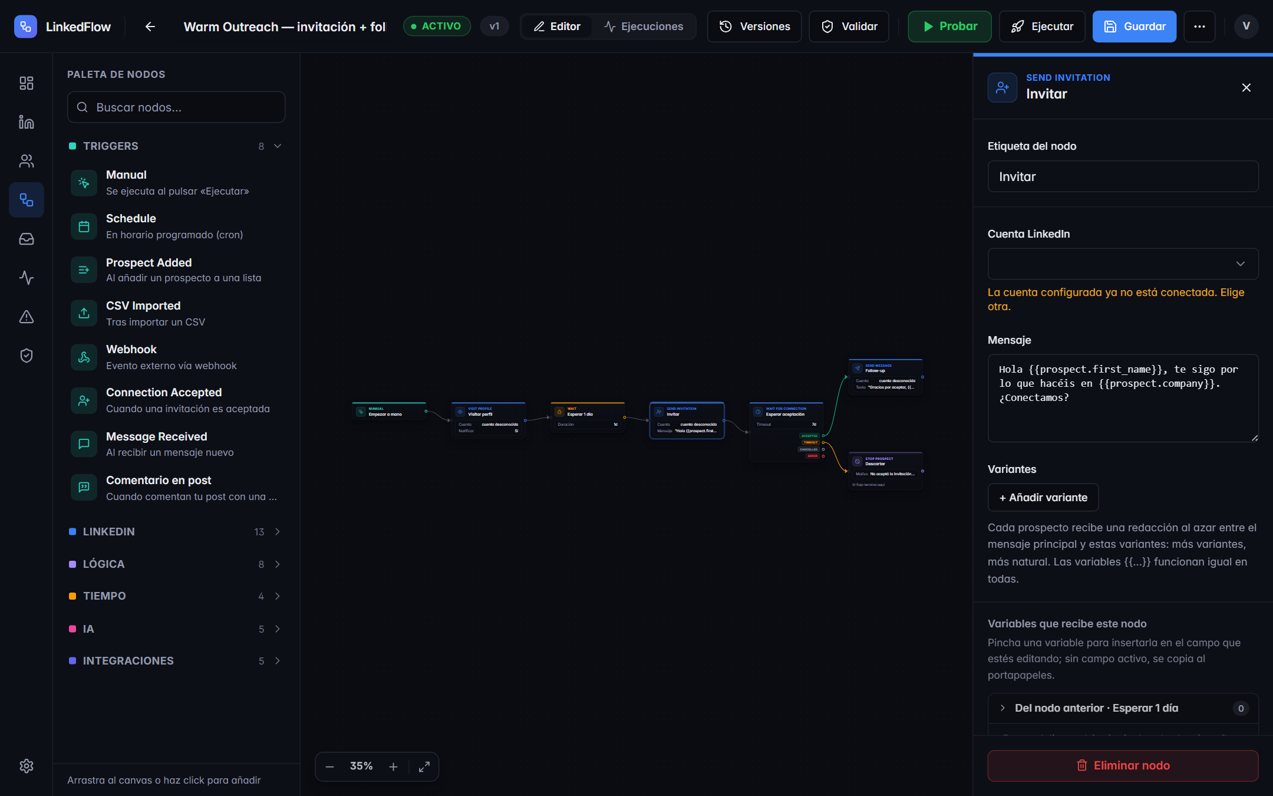Switch to the Ejecuciones tab

tap(644, 27)
